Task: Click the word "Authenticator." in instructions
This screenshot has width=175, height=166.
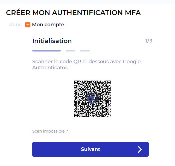Action: click(50, 67)
